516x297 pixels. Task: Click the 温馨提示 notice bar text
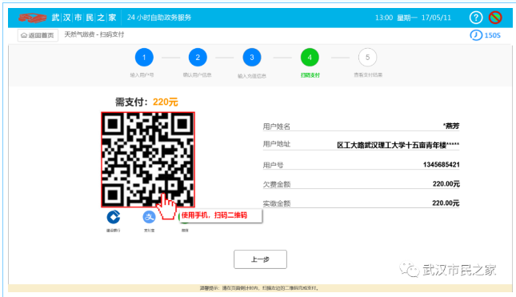click(259, 288)
